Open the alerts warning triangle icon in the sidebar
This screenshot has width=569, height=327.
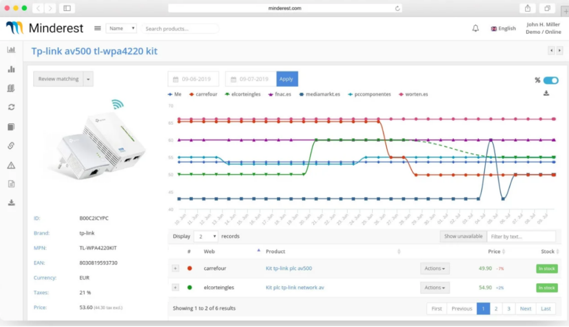click(11, 165)
